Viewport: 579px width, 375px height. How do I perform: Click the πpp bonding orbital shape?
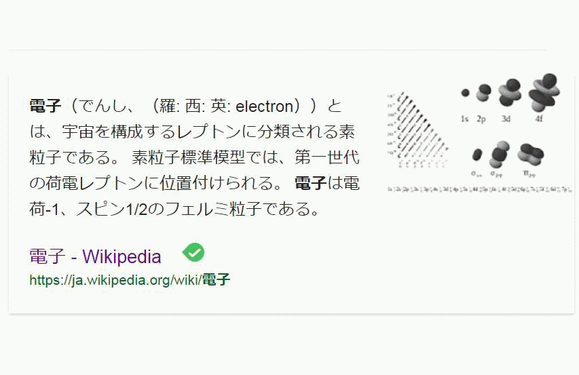click(x=530, y=154)
